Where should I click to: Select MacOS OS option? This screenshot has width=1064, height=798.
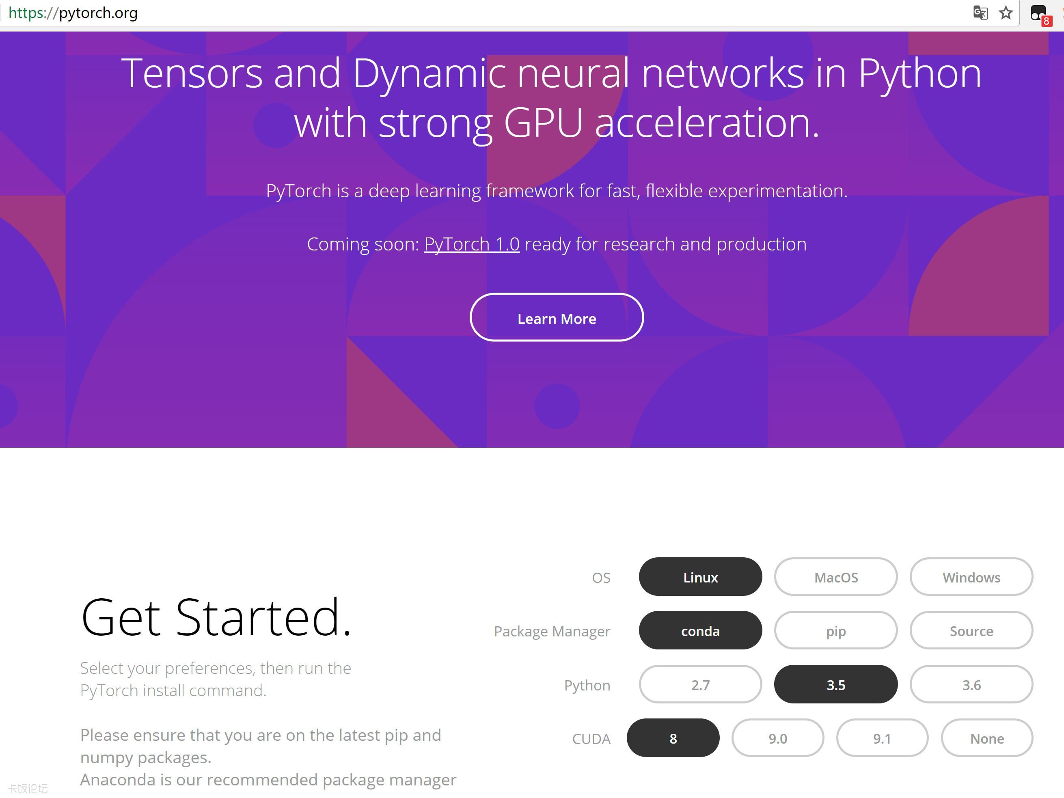[835, 577]
